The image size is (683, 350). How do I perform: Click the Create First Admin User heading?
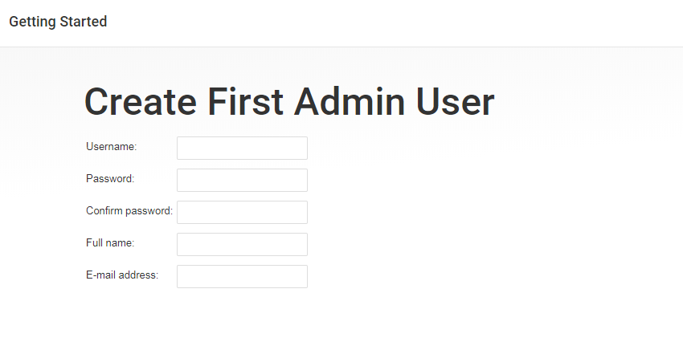(289, 102)
